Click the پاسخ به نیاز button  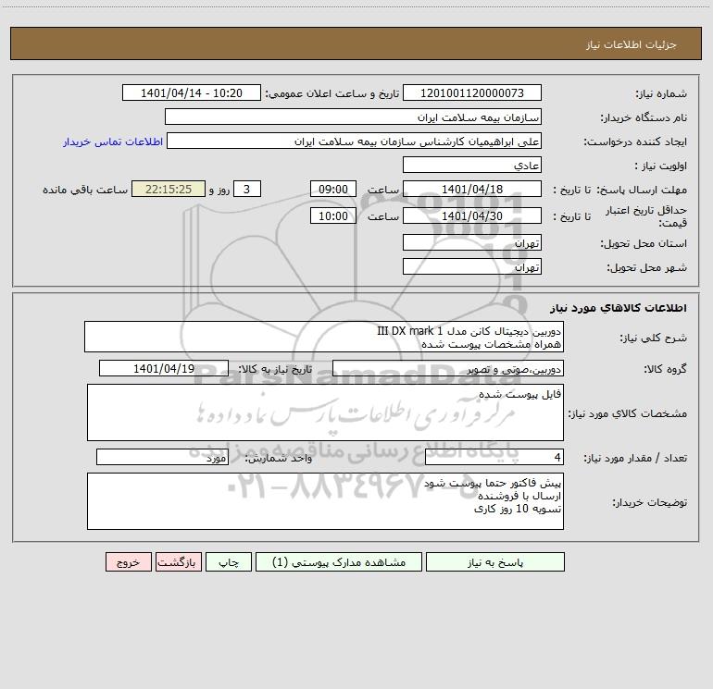click(x=495, y=561)
